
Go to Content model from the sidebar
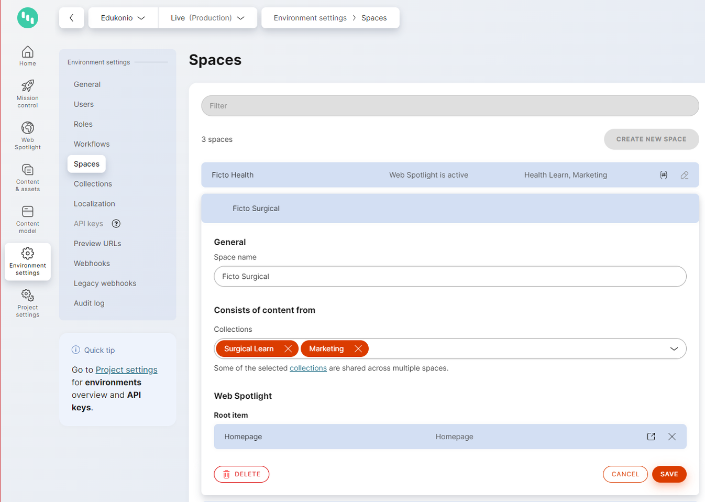pos(27,219)
